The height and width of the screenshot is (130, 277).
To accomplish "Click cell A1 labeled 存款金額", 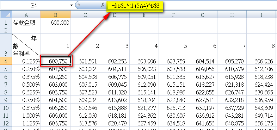I will 26,23.
